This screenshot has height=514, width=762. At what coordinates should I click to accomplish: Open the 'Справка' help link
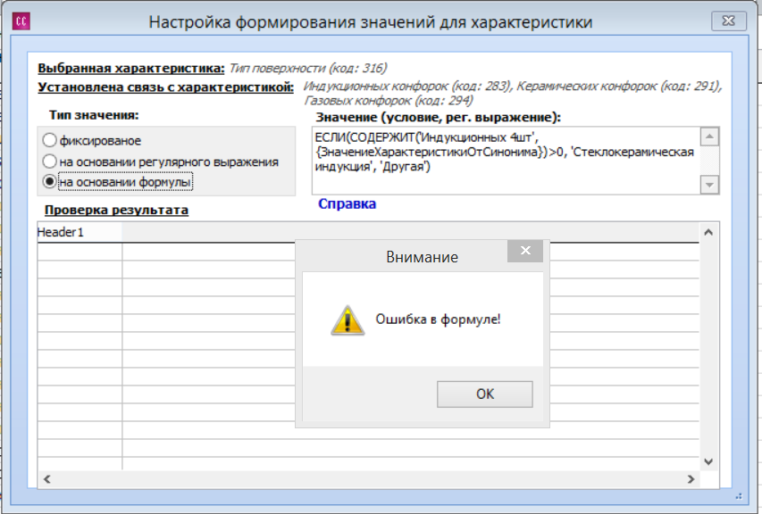coord(347,203)
